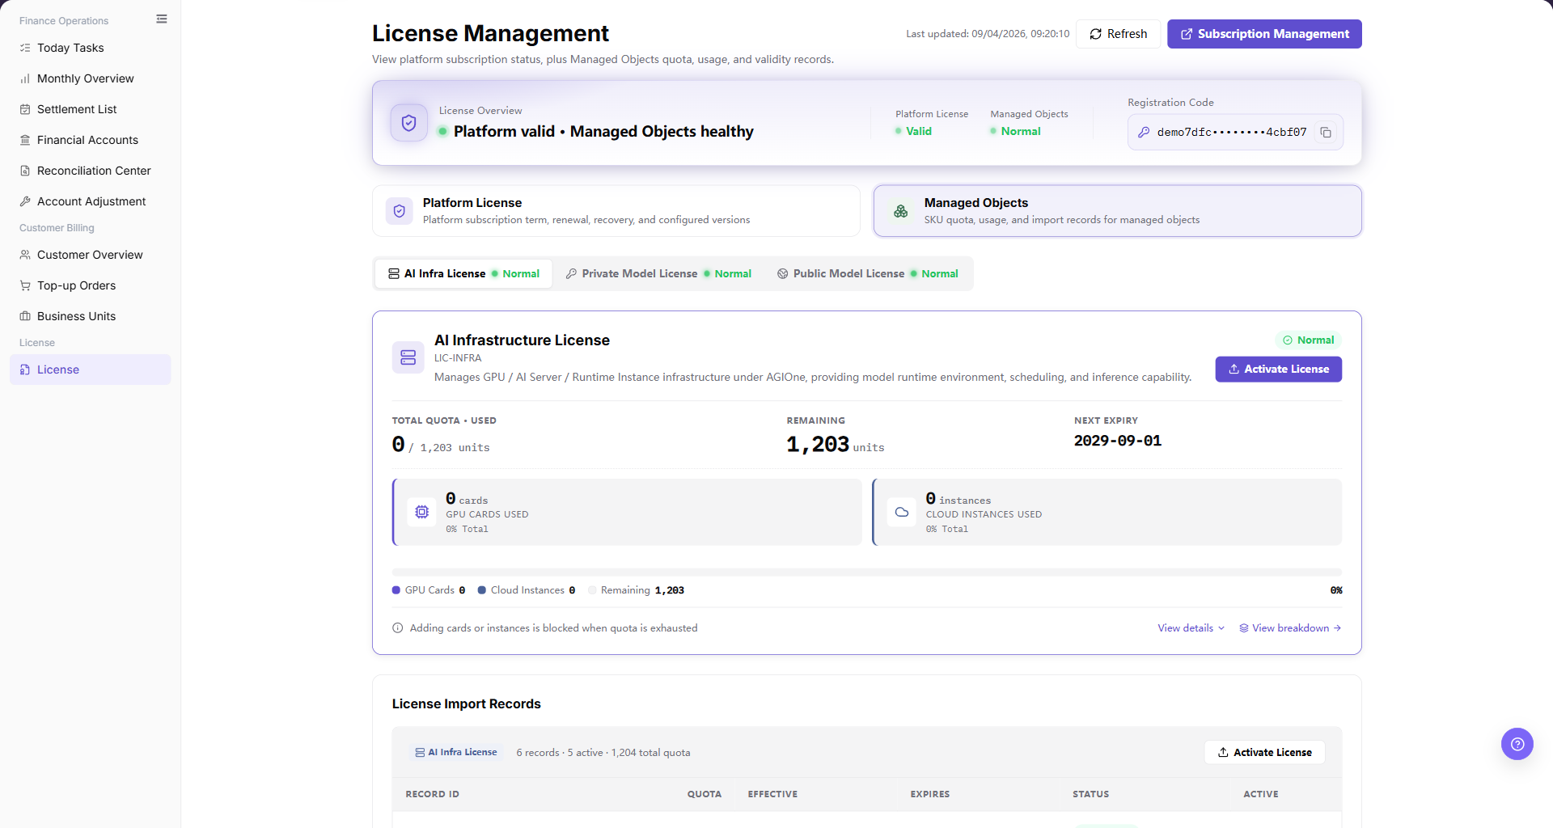Click the Customer Overview people icon

[x=25, y=255]
